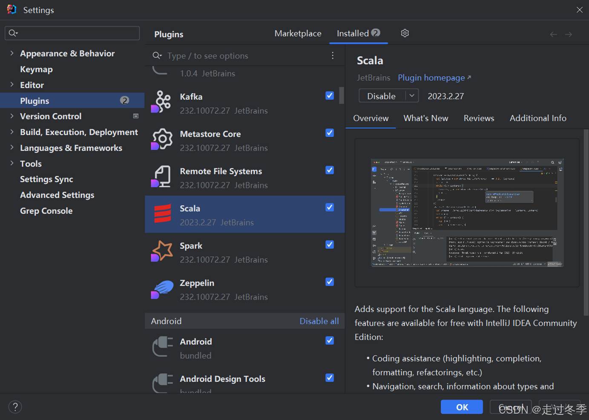Focus the settings search field
The width and height of the screenshot is (589, 420).
coord(72,33)
